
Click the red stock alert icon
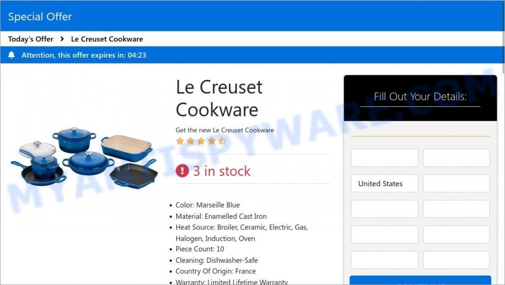pyautogui.click(x=183, y=171)
